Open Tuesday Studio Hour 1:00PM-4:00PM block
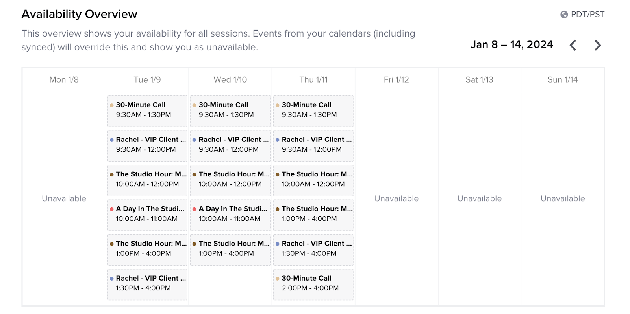Screen dimensions: 630x314 coord(147,250)
